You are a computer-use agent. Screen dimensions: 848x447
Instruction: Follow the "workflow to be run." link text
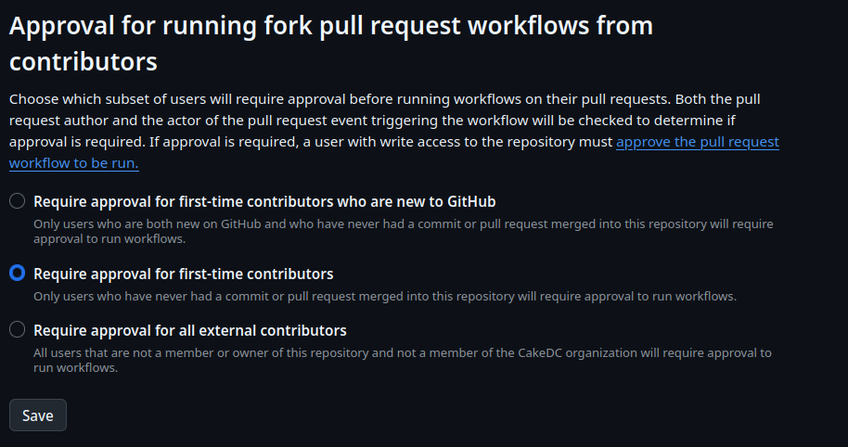pos(74,162)
